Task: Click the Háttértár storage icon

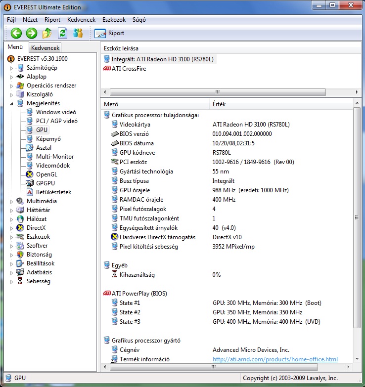Action: [x=20, y=210]
